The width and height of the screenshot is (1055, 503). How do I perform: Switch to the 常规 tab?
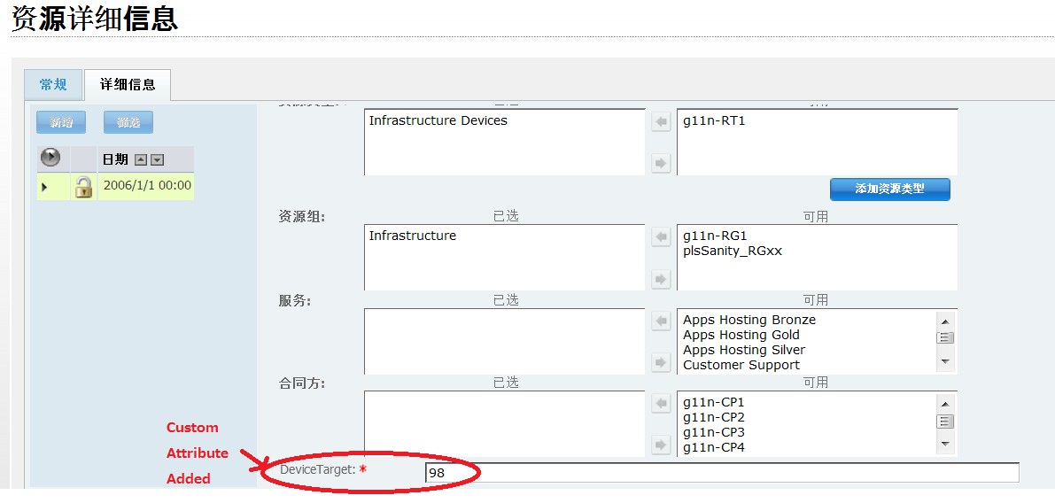tap(53, 84)
